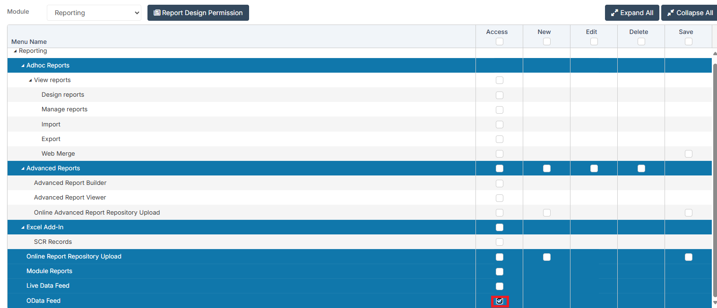717x308 pixels.
Task: Enable Access for SCR Records
Action: pos(500,242)
